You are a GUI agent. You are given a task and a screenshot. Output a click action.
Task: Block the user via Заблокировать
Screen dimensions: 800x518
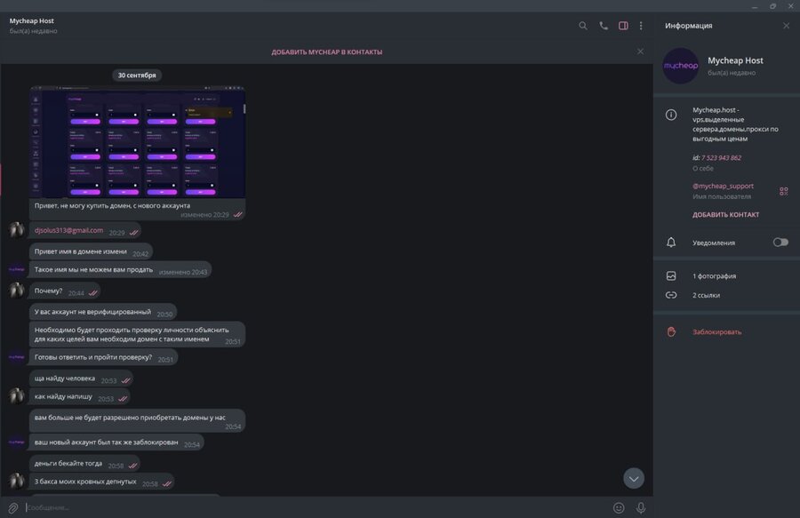click(x=716, y=332)
